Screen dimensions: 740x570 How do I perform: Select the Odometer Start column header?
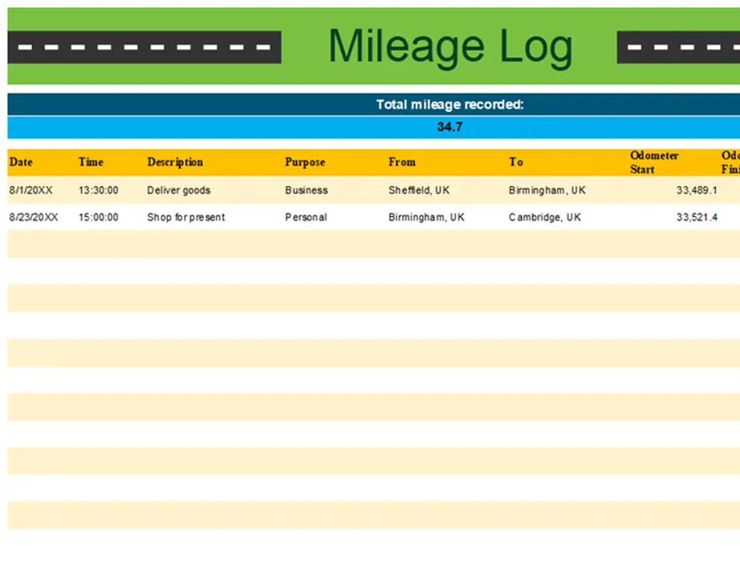click(x=654, y=162)
